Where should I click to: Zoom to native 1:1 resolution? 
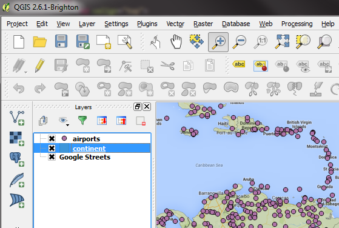261,42
